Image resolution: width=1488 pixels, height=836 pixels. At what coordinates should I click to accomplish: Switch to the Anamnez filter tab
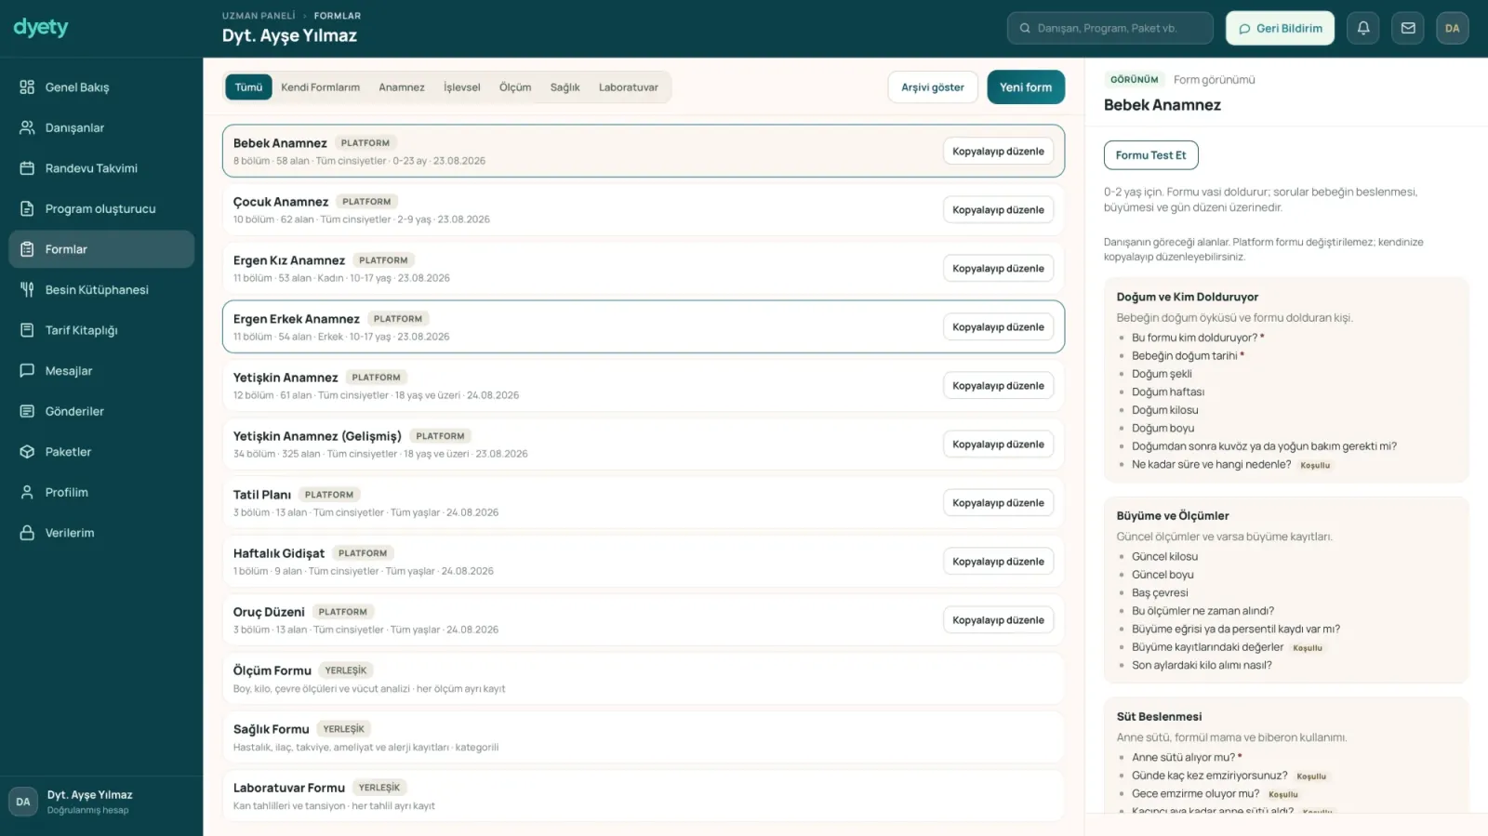402,87
